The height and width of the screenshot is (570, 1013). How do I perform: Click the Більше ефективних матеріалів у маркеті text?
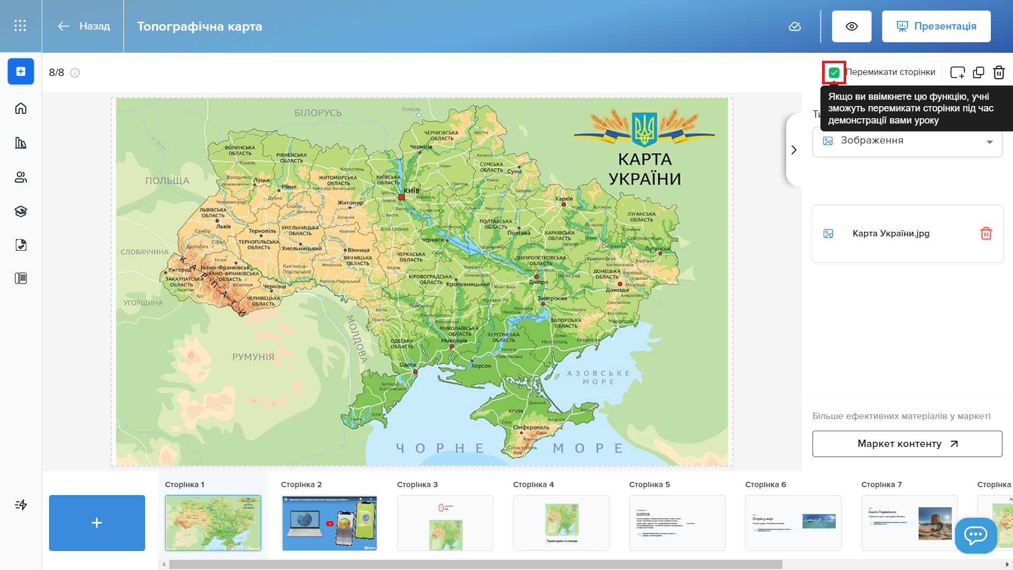[x=901, y=416]
